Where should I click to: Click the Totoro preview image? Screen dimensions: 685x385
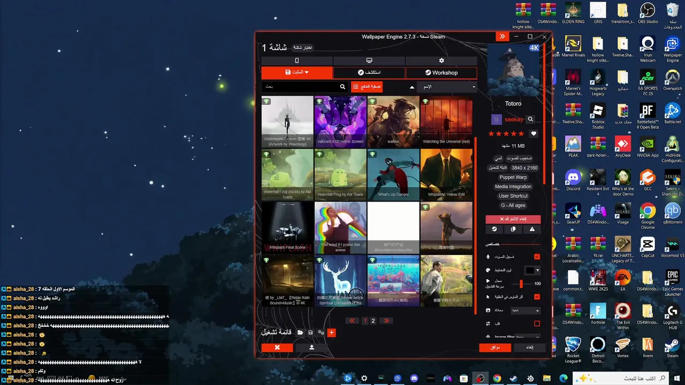coord(513,71)
